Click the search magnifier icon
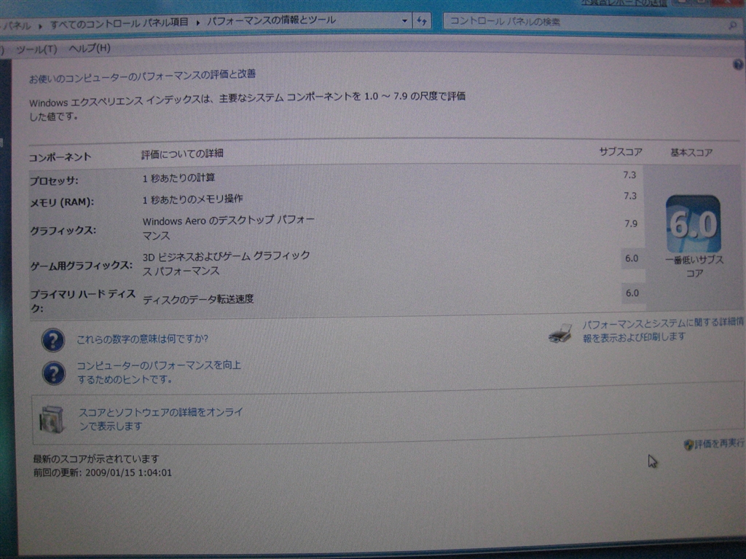 (x=733, y=25)
